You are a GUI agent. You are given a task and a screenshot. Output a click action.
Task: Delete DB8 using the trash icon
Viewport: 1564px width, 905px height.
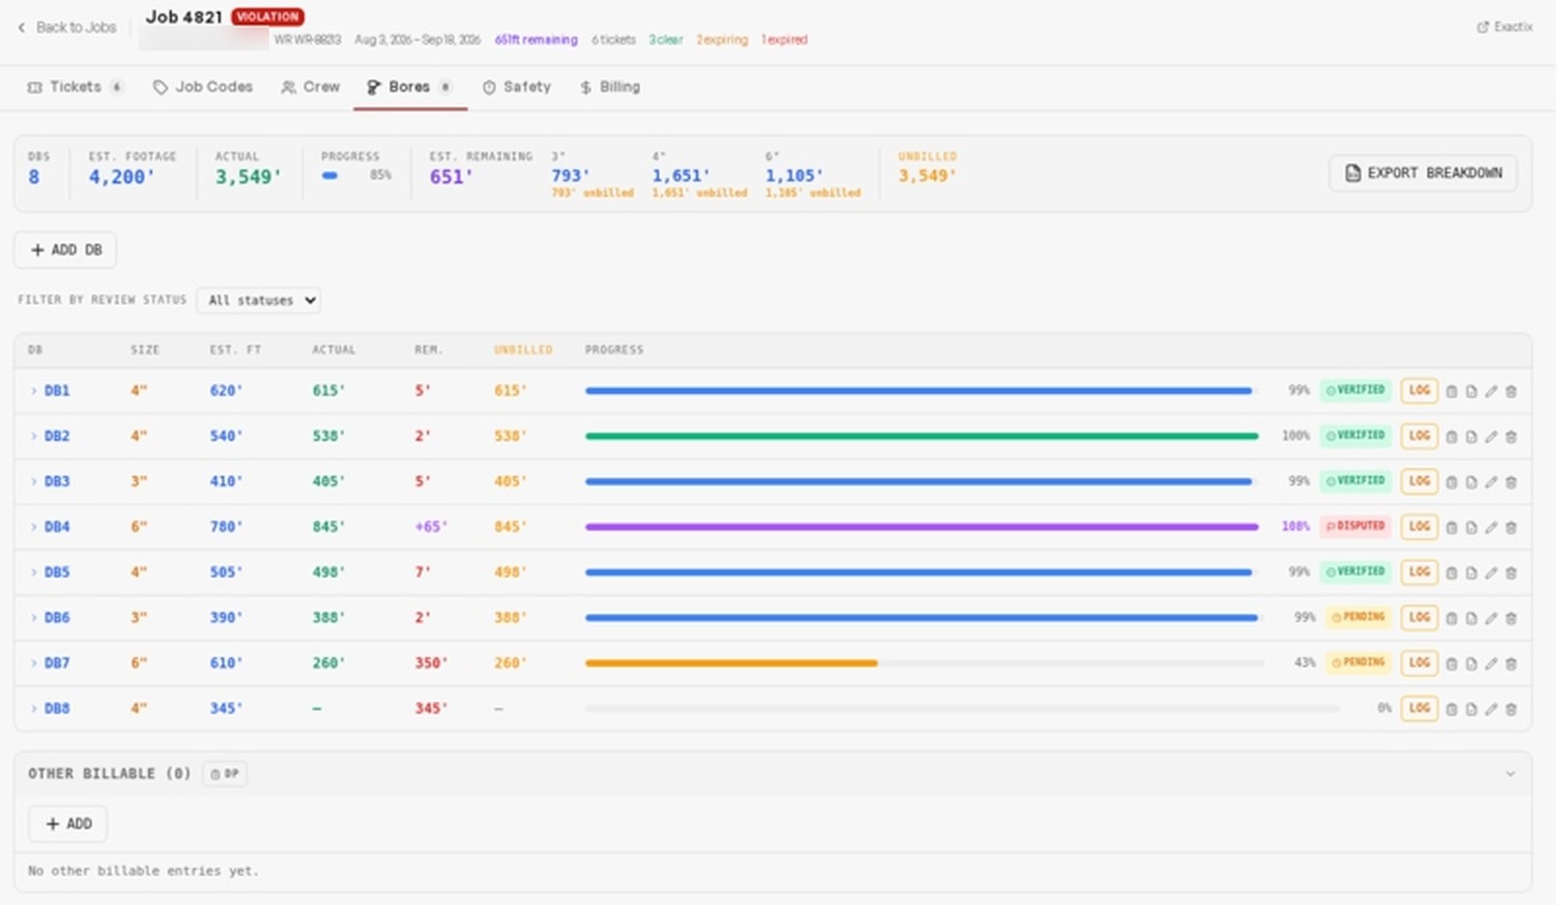(1510, 709)
